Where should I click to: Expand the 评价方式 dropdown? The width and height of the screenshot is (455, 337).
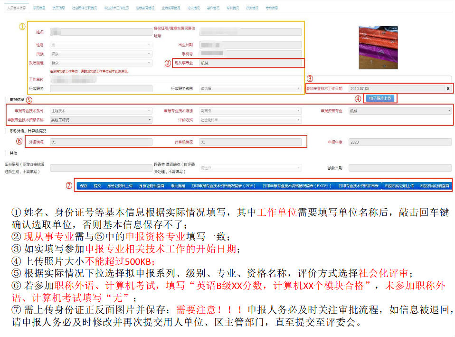[250, 120]
